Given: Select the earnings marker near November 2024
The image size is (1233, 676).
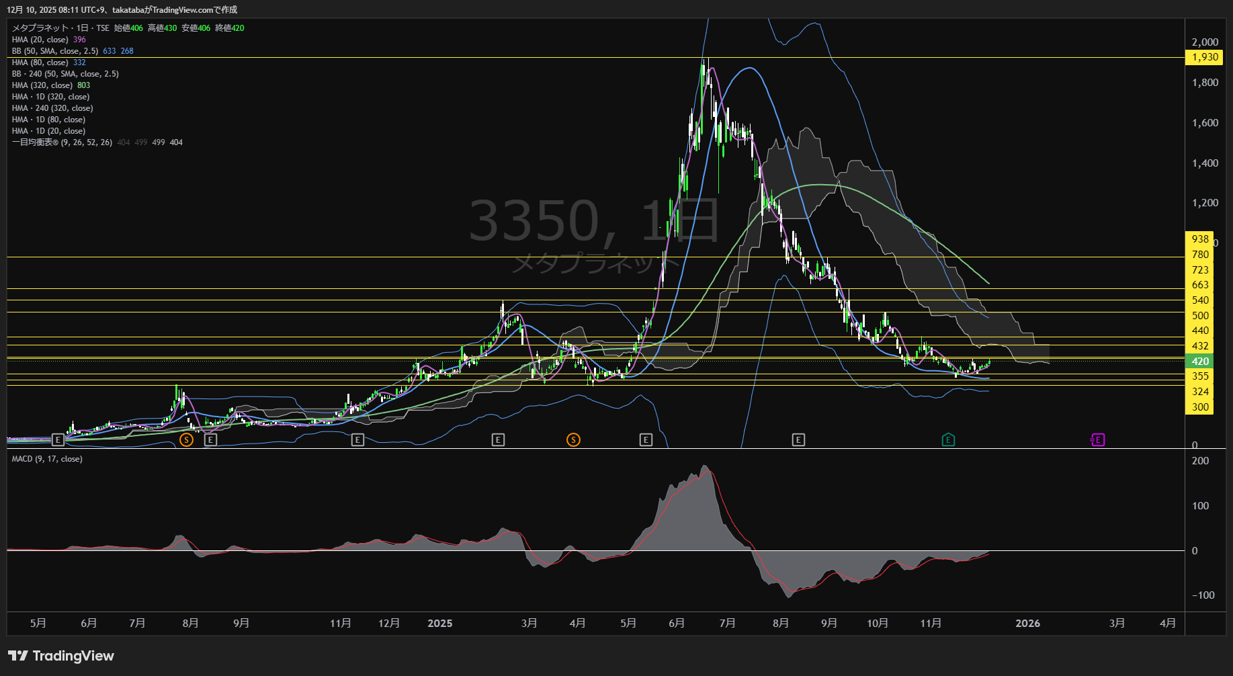Looking at the screenshot, I should point(357,440).
